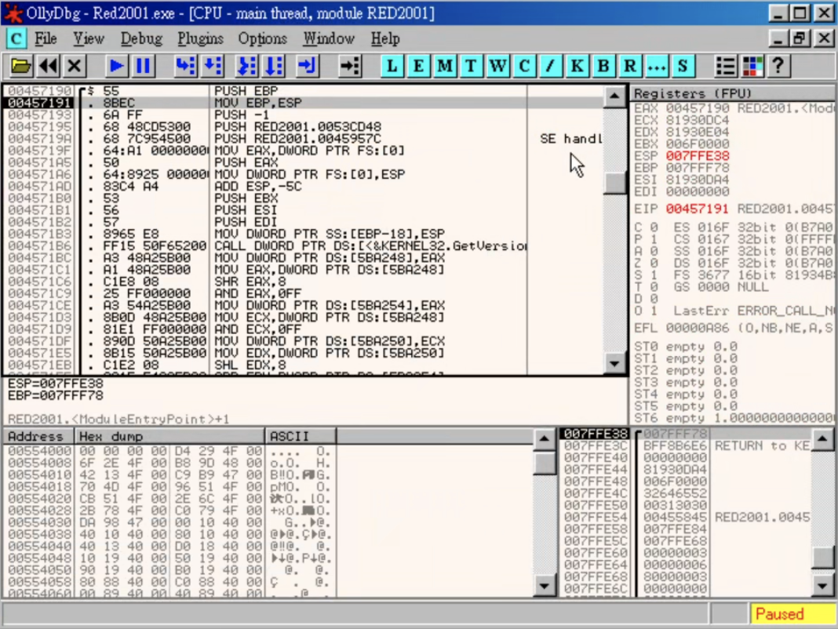Image resolution: width=838 pixels, height=629 pixels.
Task: Toggle the Z zero flag value
Action: [x=653, y=263]
